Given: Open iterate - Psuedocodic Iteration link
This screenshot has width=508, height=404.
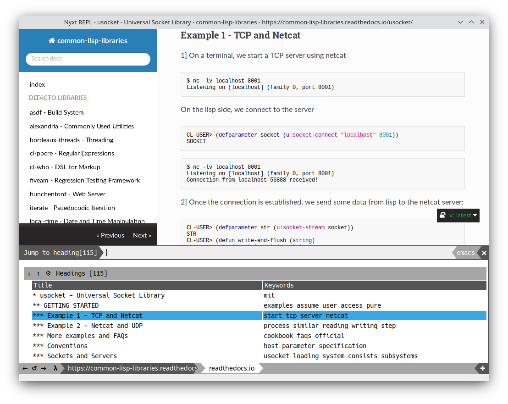Looking at the screenshot, I should click(x=72, y=208).
